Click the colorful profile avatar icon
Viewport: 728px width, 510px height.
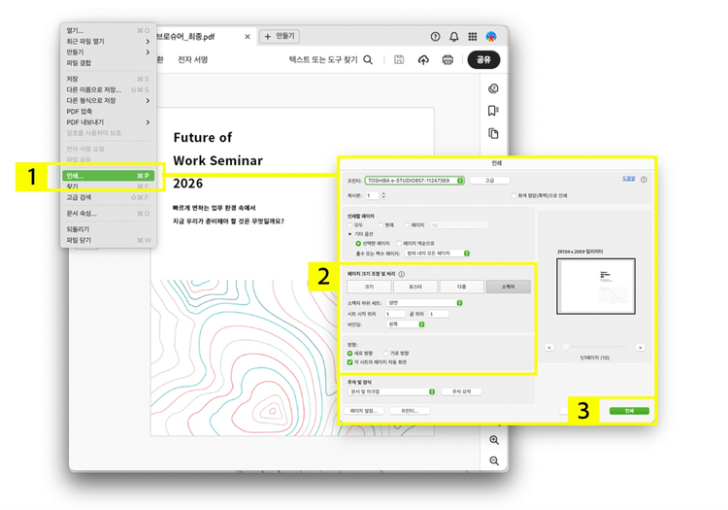point(491,36)
